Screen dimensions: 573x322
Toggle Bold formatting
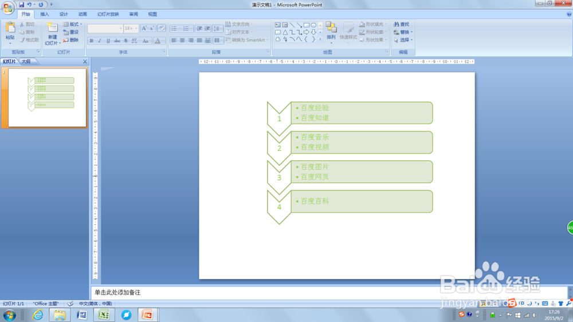[x=91, y=41]
